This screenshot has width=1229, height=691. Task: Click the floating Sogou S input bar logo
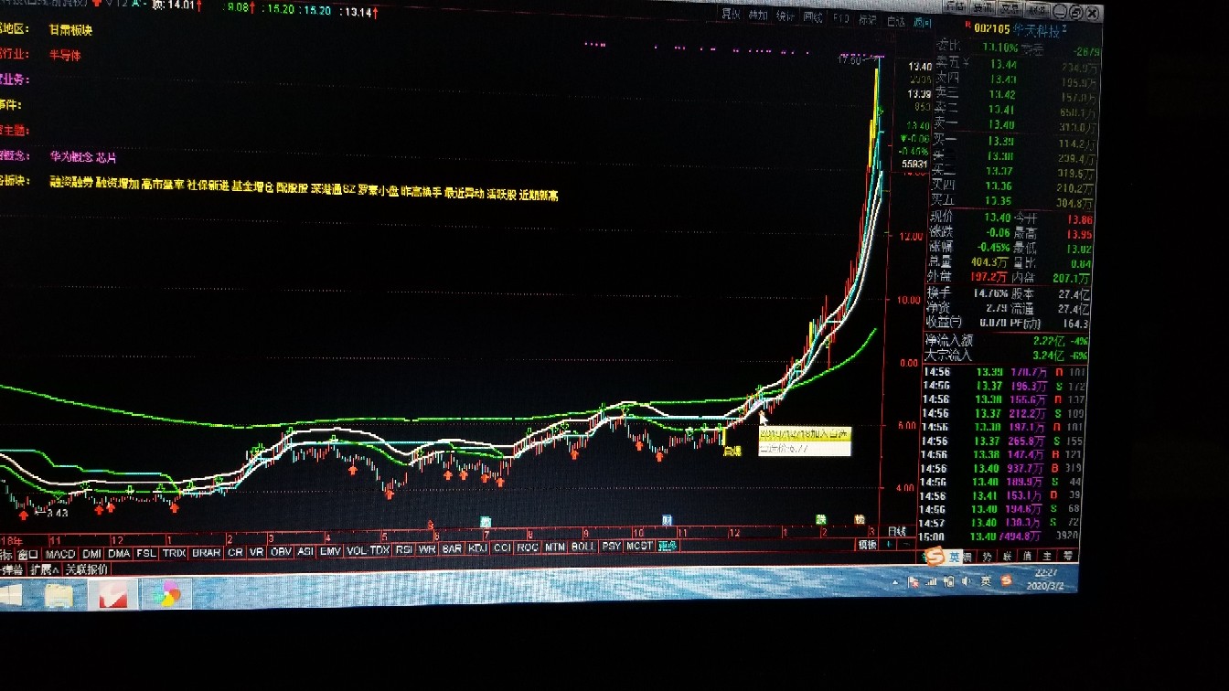pos(935,557)
